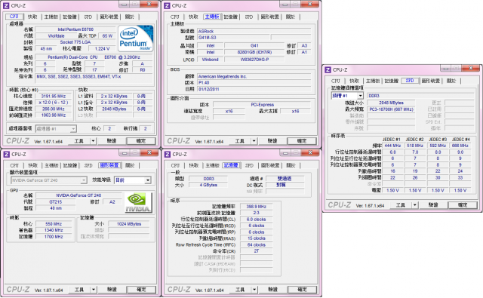Click the NVIDIA GeForce GT 240 GPU name field

pyautogui.click(x=78, y=195)
